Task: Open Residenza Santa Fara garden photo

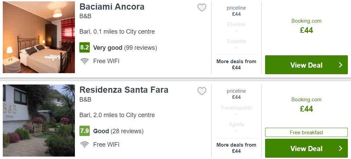Action: tap(39, 121)
